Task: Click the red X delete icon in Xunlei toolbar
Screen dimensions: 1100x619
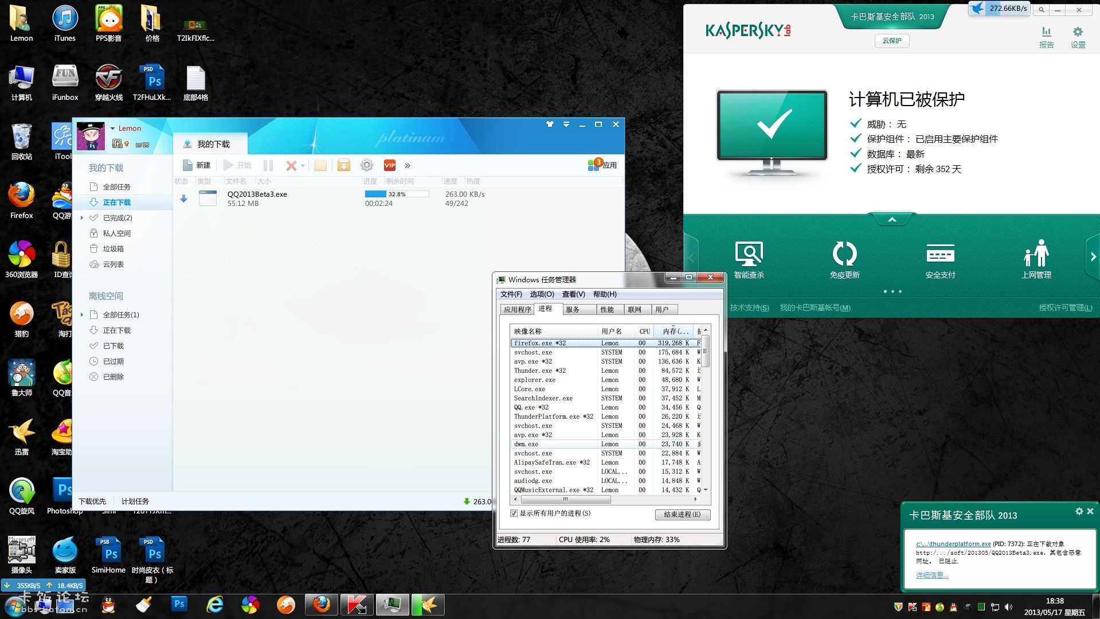Action: coord(291,165)
